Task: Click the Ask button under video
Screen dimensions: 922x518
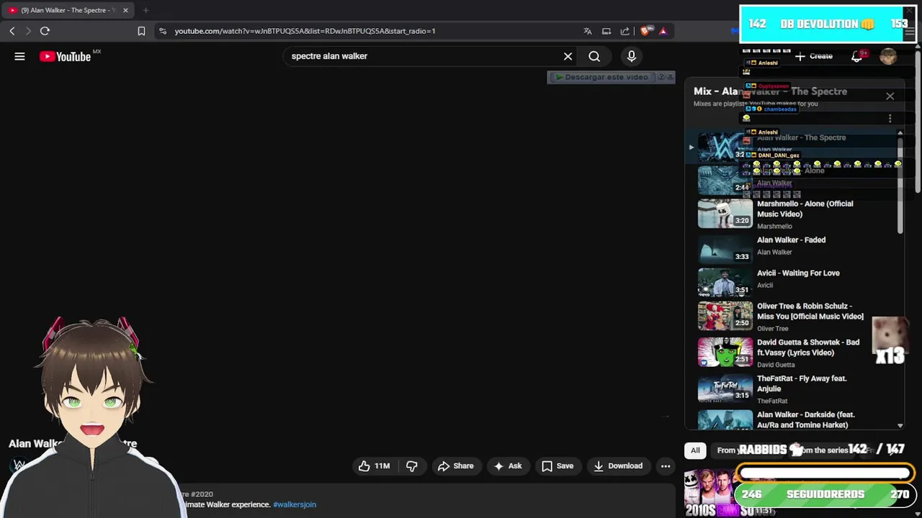Action: [x=507, y=466]
